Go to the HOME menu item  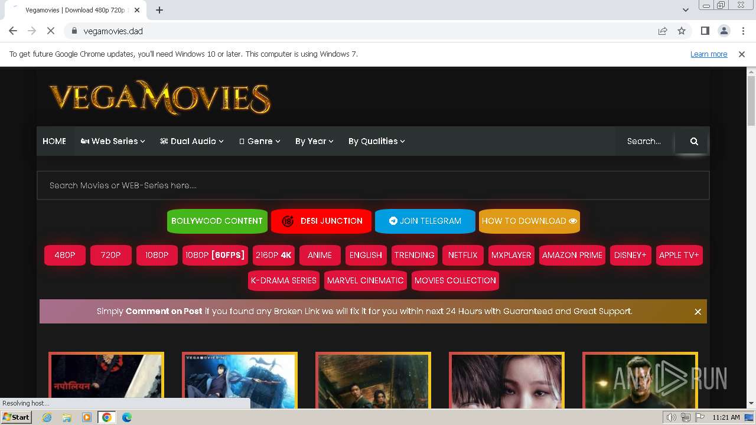(x=54, y=141)
